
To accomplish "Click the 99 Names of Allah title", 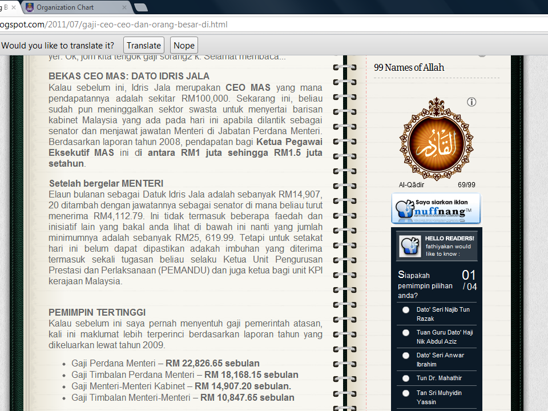I will (409, 67).
